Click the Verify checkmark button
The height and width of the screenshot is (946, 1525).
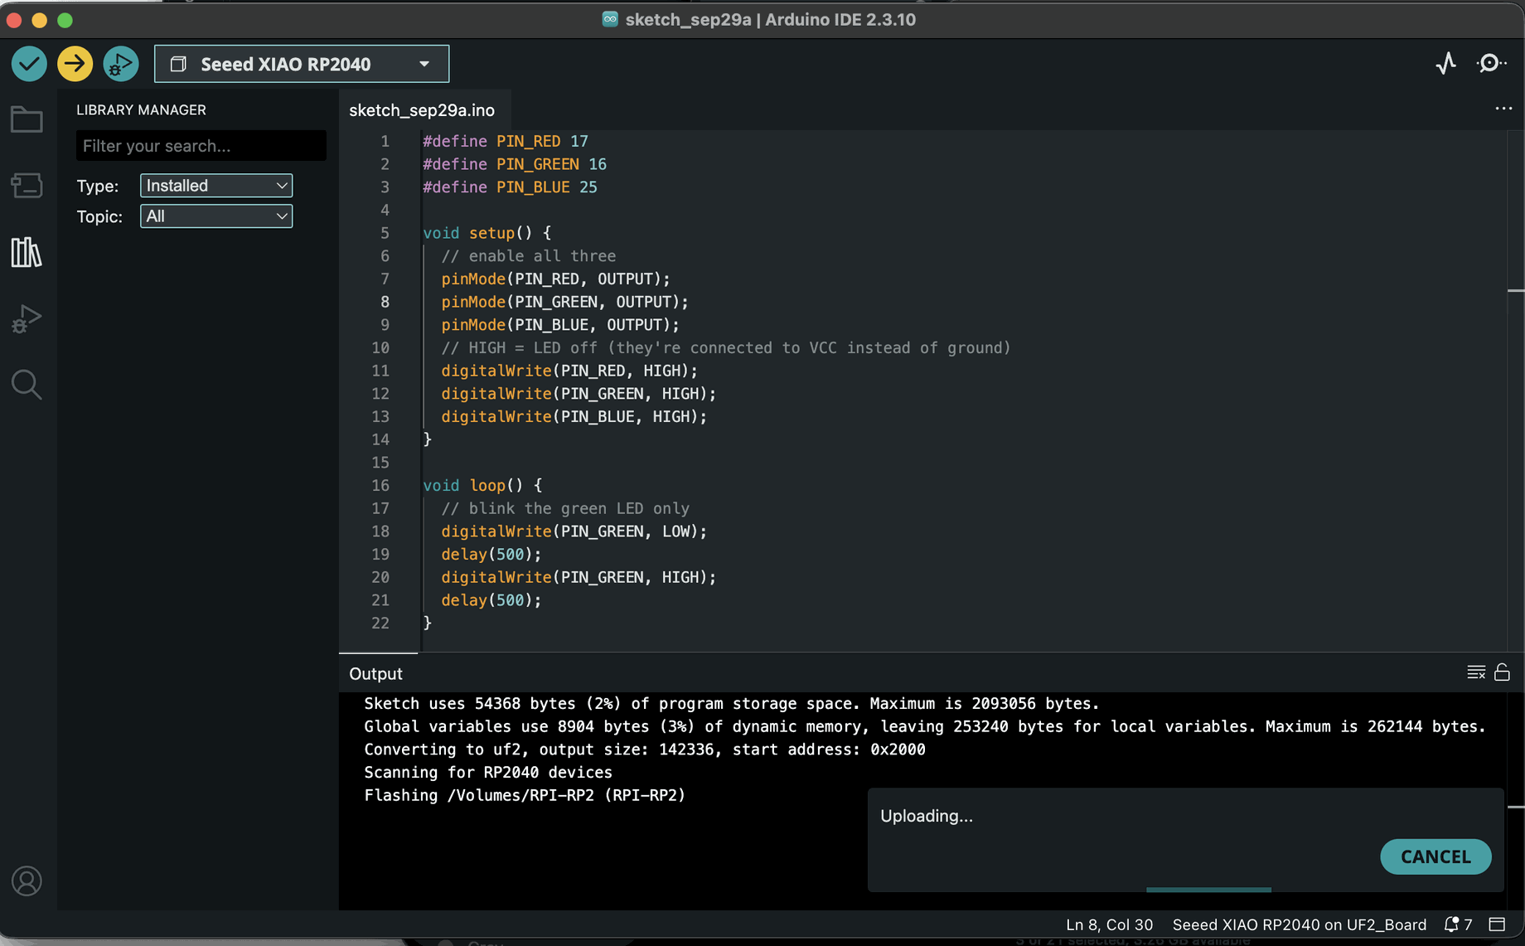[x=29, y=64]
